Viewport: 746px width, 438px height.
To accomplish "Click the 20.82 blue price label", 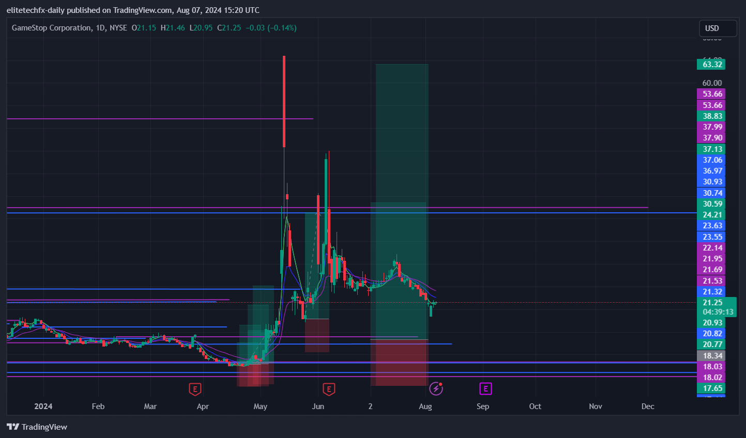I will pyautogui.click(x=711, y=334).
